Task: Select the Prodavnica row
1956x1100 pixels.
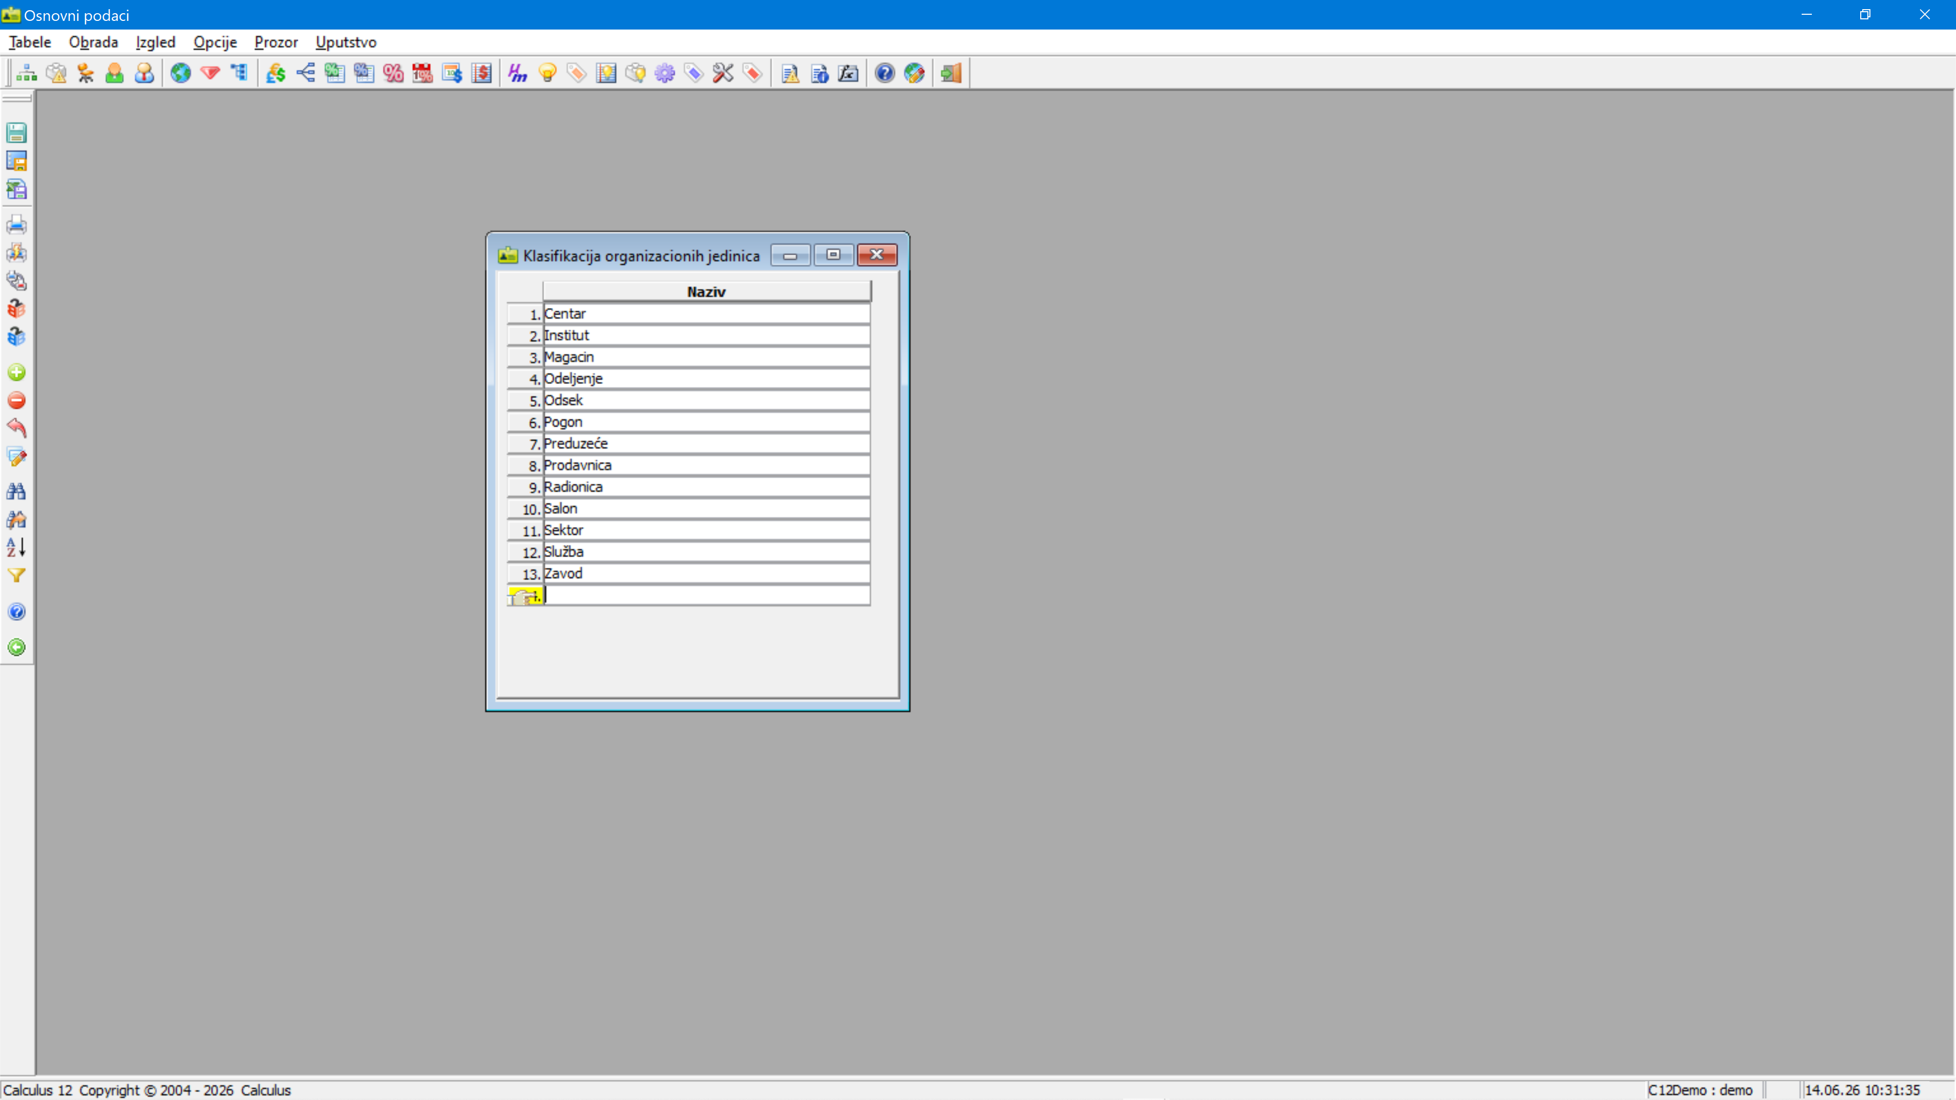Action: (x=706, y=465)
